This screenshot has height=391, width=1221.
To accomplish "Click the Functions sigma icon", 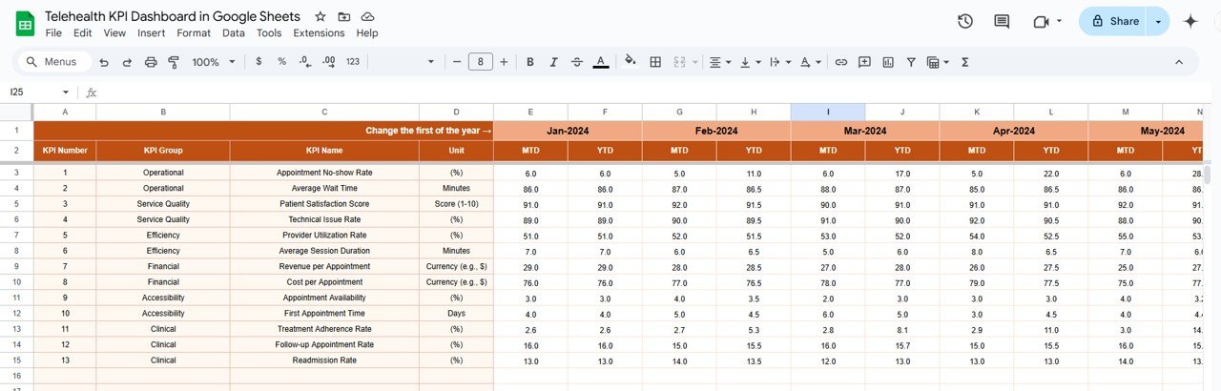I will pyautogui.click(x=964, y=62).
